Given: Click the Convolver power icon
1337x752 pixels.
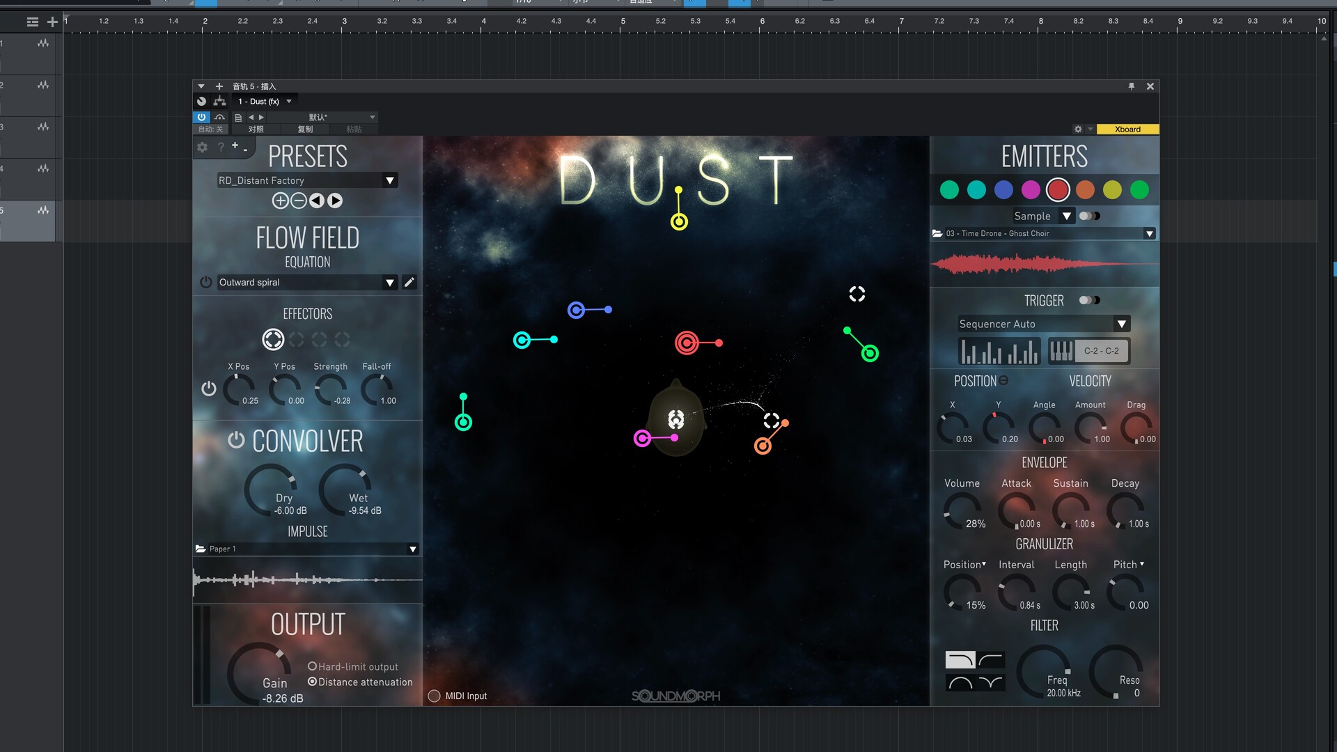Looking at the screenshot, I should coord(236,440).
